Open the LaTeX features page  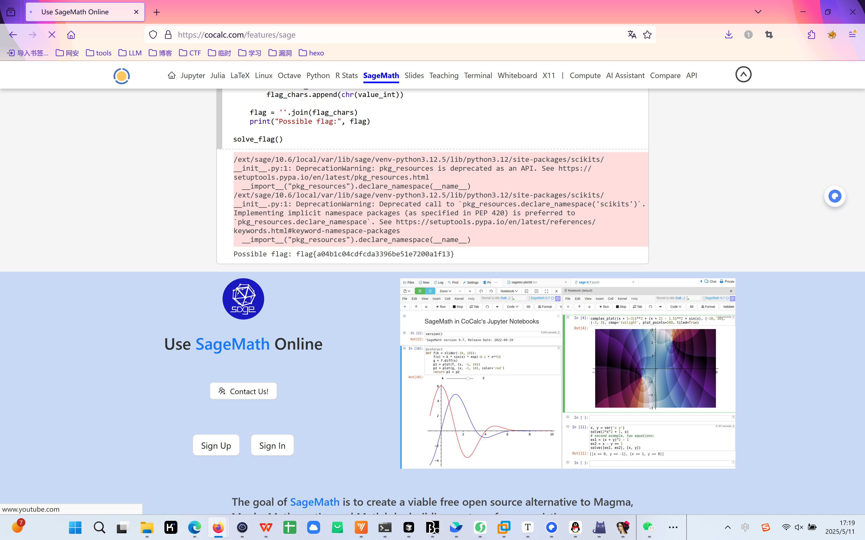point(240,75)
